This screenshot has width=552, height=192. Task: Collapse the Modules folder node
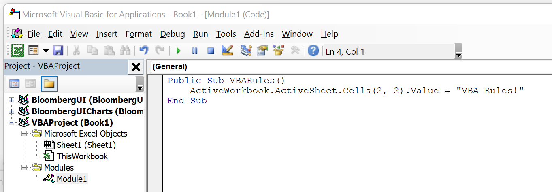pos(24,167)
